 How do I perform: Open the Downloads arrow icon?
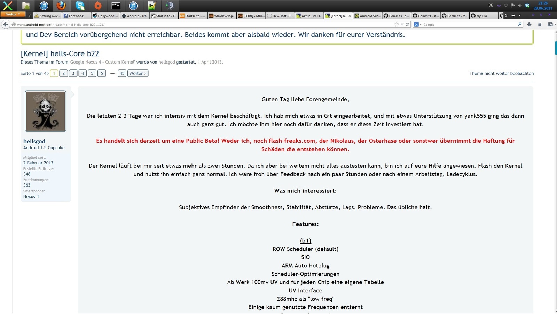click(x=529, y=24)
